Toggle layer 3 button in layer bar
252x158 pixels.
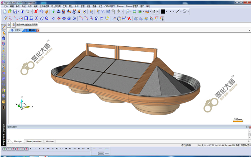[x=18, y=149]
